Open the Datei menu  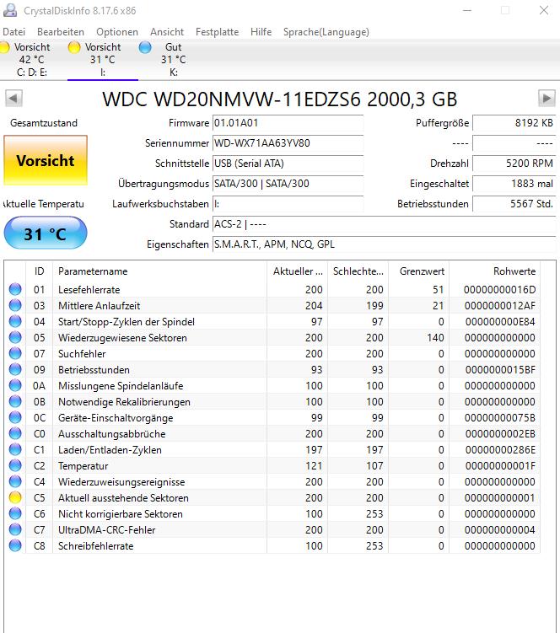point(13,32)
